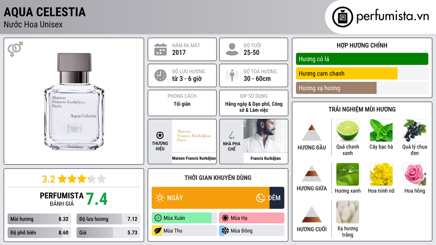The image size is (436, 245).
Task: Click the Nước Hoa Unisex subtitle
Action: click(33, 25)
